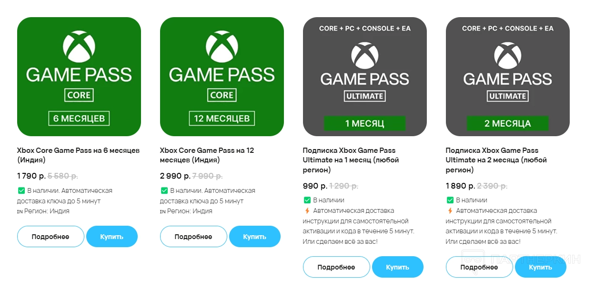Click green in-stock checkmark on 6-month Core
The image size is (605, 300).
pyautogui.click(x=21, y=190)
